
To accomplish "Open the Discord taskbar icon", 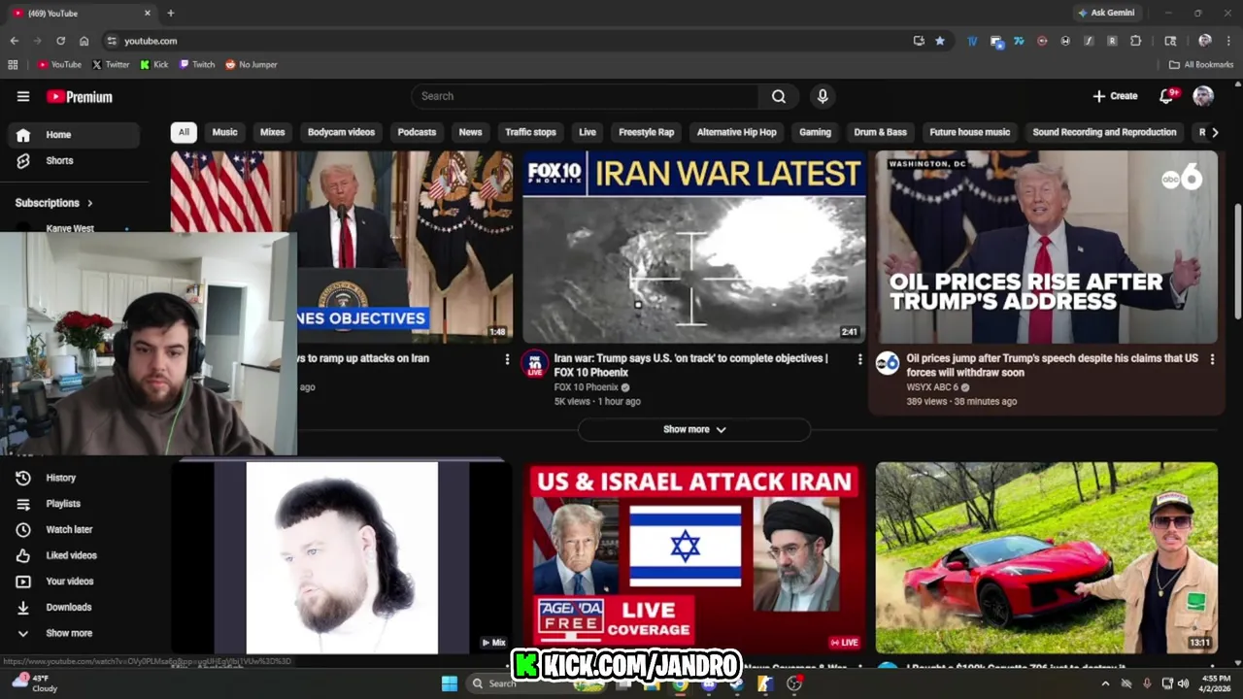I will (709, 683).
